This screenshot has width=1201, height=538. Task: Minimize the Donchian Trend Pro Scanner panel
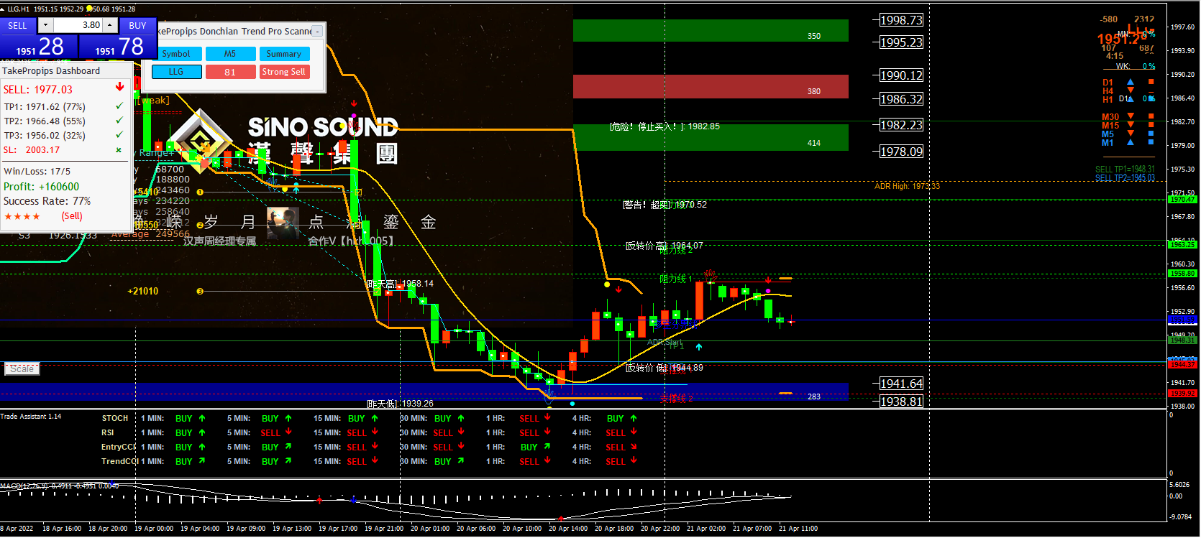[x=318, y=31]
